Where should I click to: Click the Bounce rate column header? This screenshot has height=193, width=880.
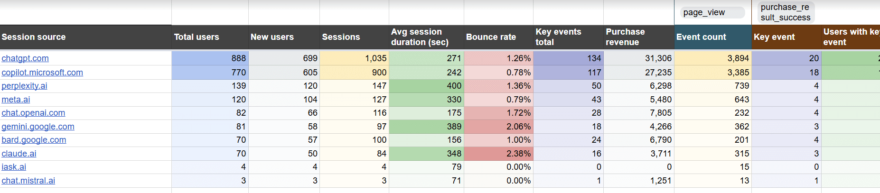pyautogui.click(x=499, y=37)
